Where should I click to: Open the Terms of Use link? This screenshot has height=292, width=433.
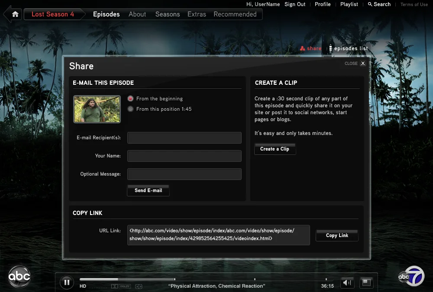(x=414, y=4)
